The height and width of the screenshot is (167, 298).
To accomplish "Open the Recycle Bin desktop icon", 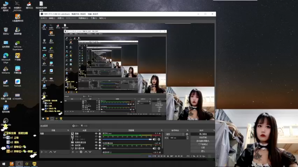I will pyautogui.click(x=6, y=31).
